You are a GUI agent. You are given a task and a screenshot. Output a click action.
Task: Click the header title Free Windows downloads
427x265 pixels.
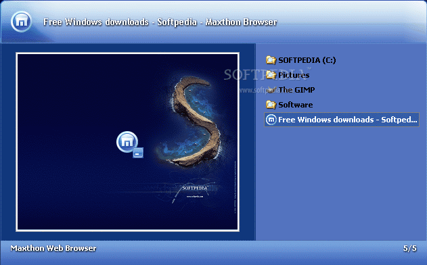pyautogui.click(x=160, y=22)
